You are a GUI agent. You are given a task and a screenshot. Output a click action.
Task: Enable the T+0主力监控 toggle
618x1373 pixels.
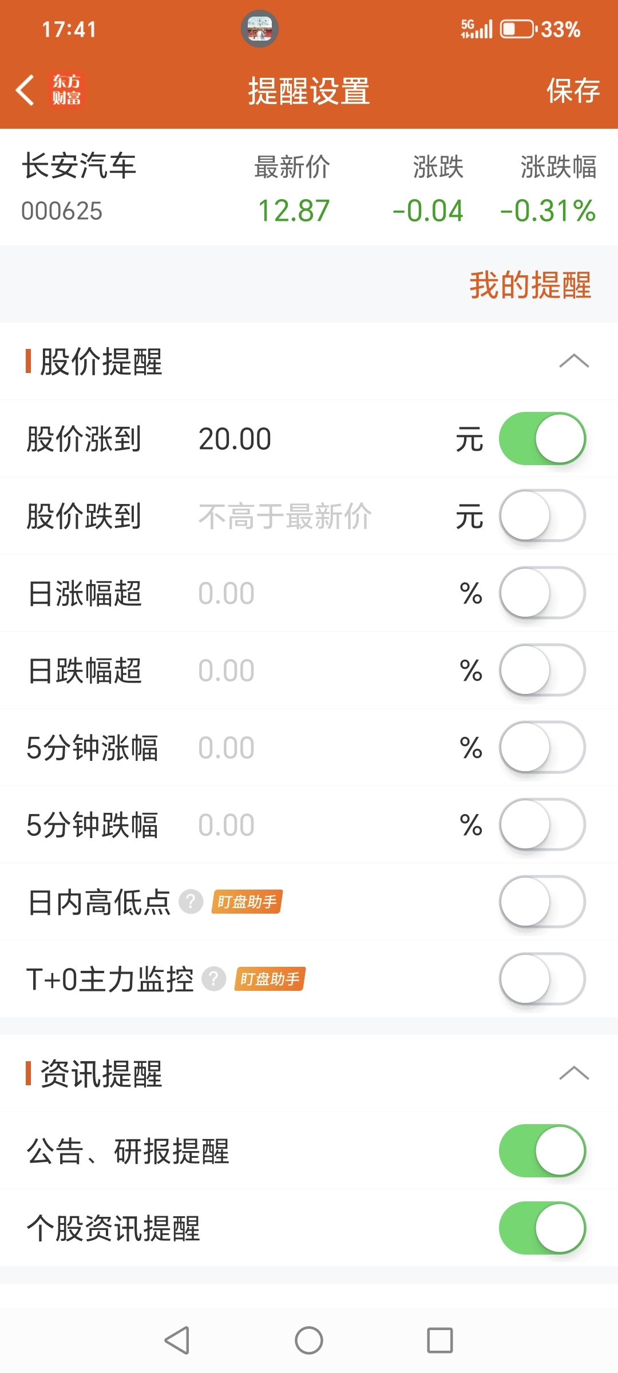(x=542, y=979)
